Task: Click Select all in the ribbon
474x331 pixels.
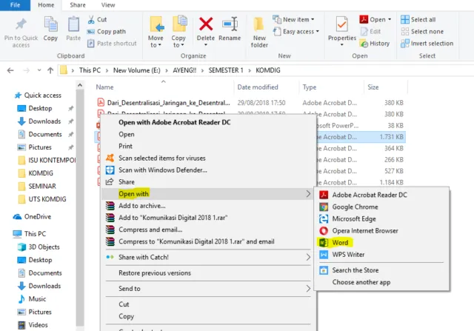Action: [418, 19]
